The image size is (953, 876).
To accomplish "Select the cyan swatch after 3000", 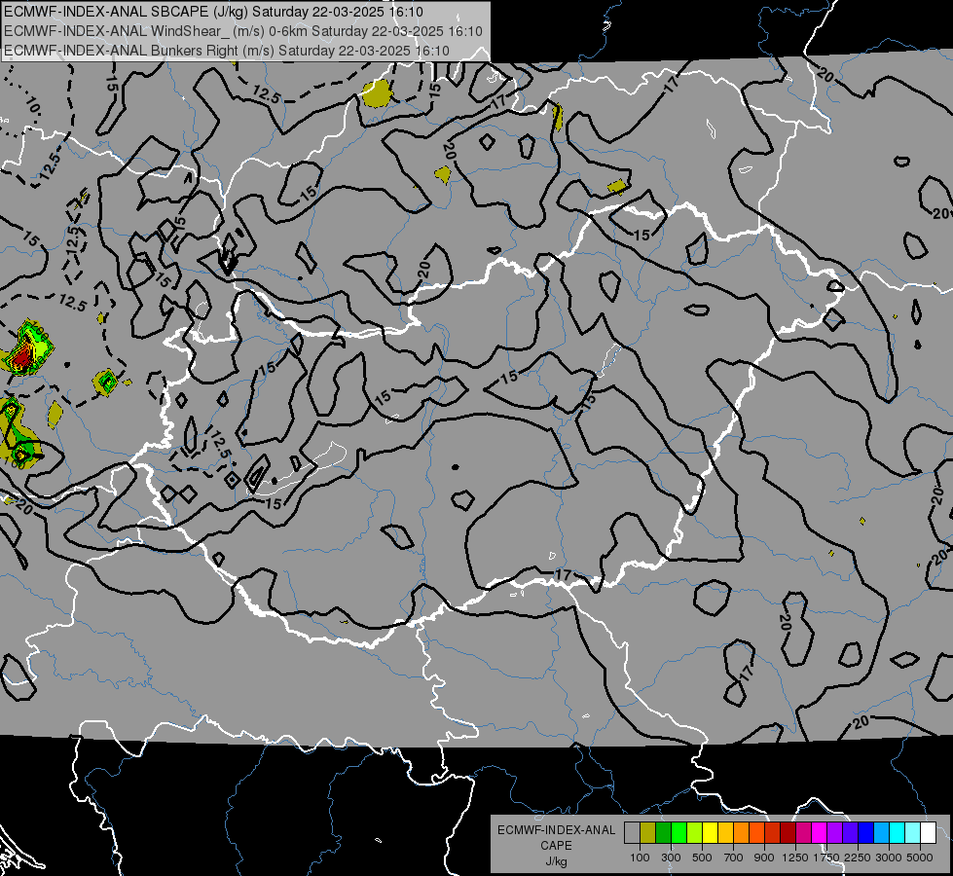I will tap(898, 832).
